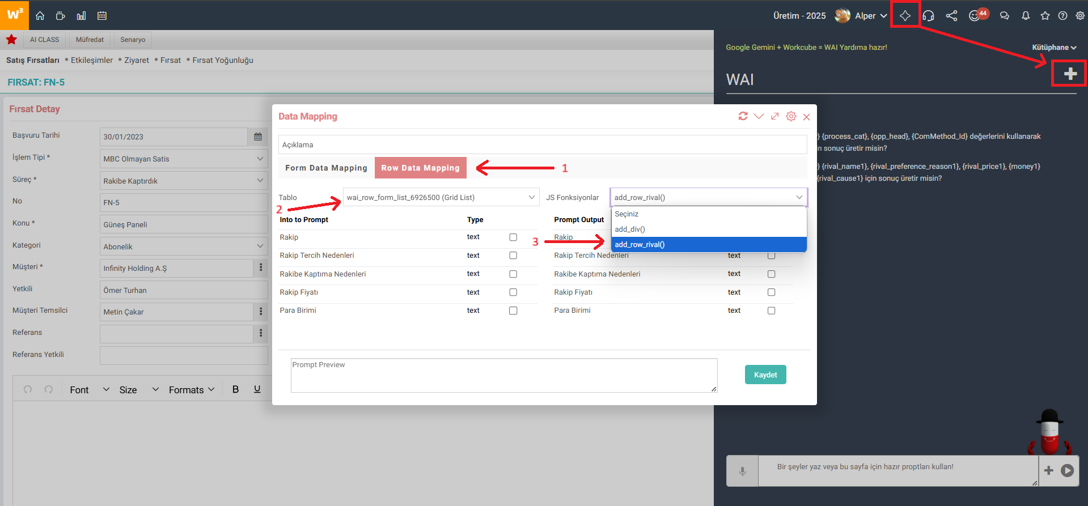Select add_row_rival() from the open list
1088x506 pixels.
click(x=709, y=245)
